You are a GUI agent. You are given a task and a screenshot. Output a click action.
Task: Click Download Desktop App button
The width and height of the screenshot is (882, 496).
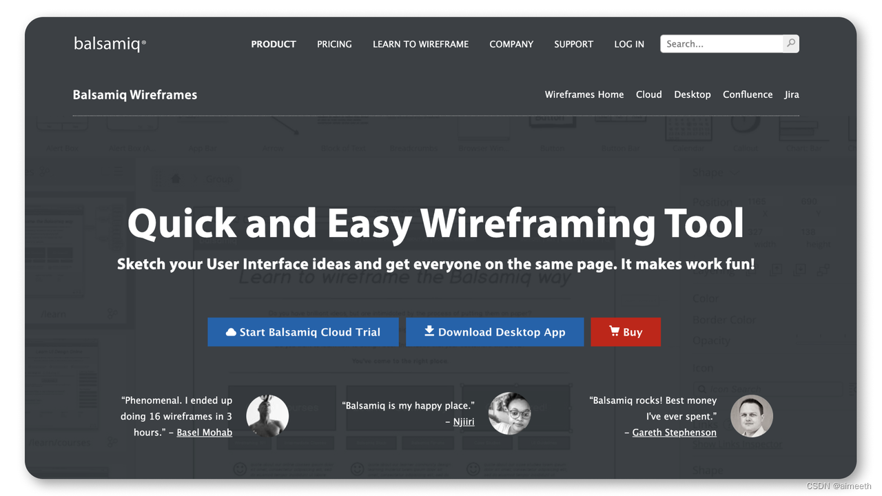[495, 332]
